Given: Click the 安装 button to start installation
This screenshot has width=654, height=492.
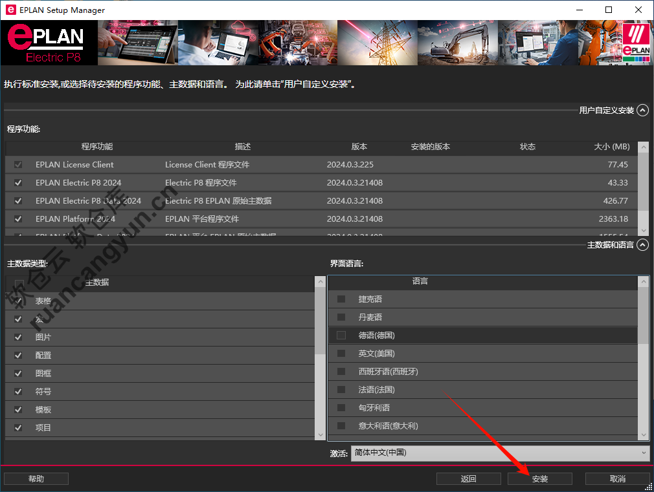Looking at the screenshot, I should 539,478.
